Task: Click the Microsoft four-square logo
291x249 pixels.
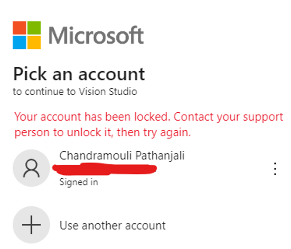Action: (27, 35)
